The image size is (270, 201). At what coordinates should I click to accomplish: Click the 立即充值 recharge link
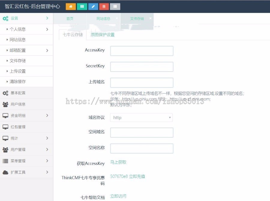(x=138, y=176)
